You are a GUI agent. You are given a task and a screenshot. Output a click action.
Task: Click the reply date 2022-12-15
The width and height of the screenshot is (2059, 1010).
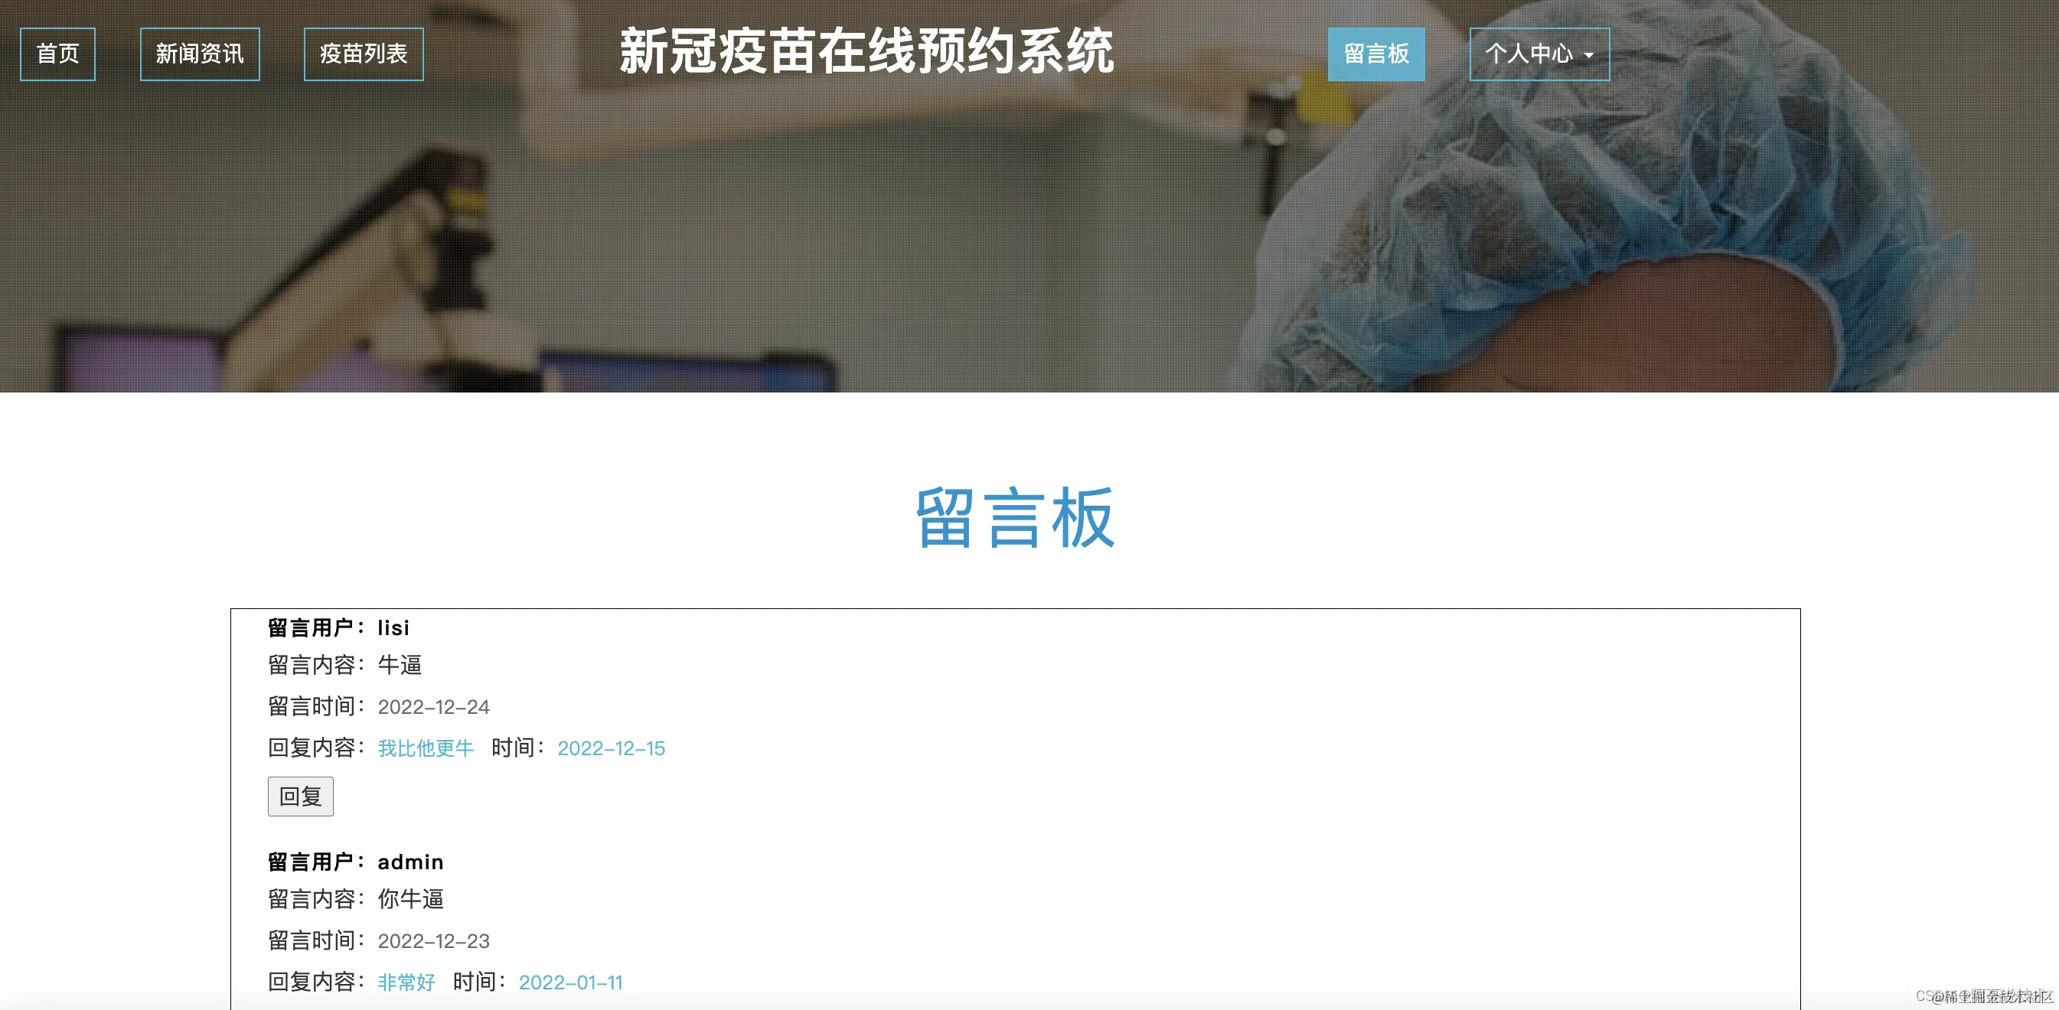point(611,748)
